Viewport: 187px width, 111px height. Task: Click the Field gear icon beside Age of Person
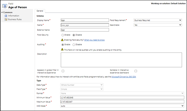[x=5, y=6]
